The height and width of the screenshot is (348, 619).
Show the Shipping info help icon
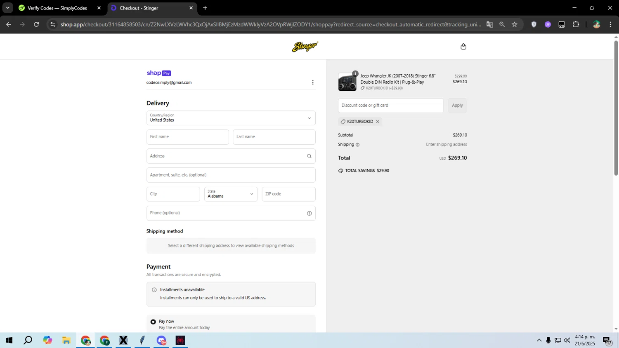(358, 145)
